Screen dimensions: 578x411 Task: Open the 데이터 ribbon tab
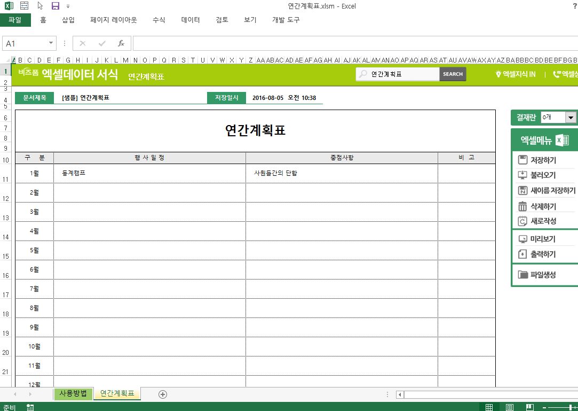pos(191,20)
